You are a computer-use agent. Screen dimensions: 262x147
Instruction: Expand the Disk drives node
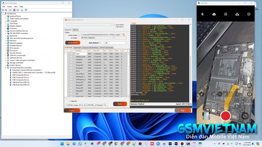click(5, 24)
